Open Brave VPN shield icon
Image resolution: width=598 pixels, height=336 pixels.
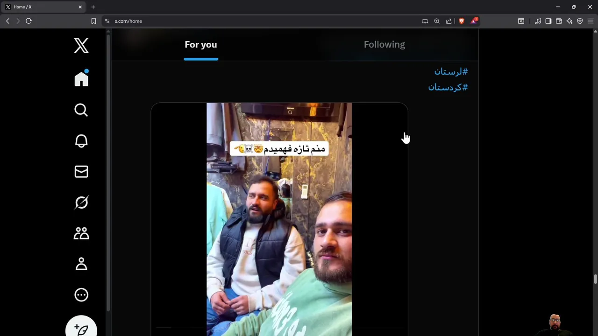tap(580, 21)
